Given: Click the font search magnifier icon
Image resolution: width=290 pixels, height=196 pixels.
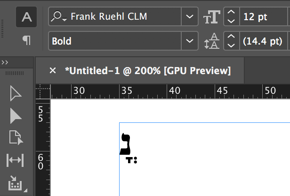Looking at the screenshot, I should tap(59, 17).
